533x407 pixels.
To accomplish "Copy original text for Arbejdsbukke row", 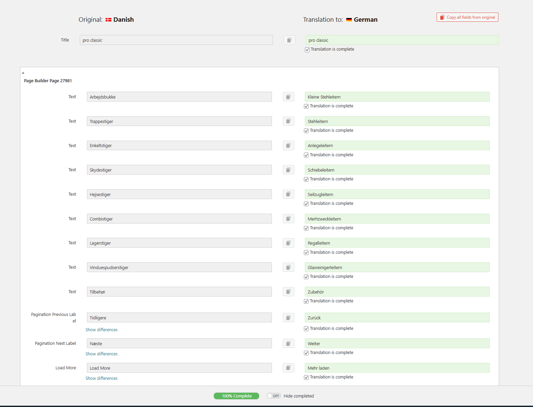I will [x=288, y=97].
